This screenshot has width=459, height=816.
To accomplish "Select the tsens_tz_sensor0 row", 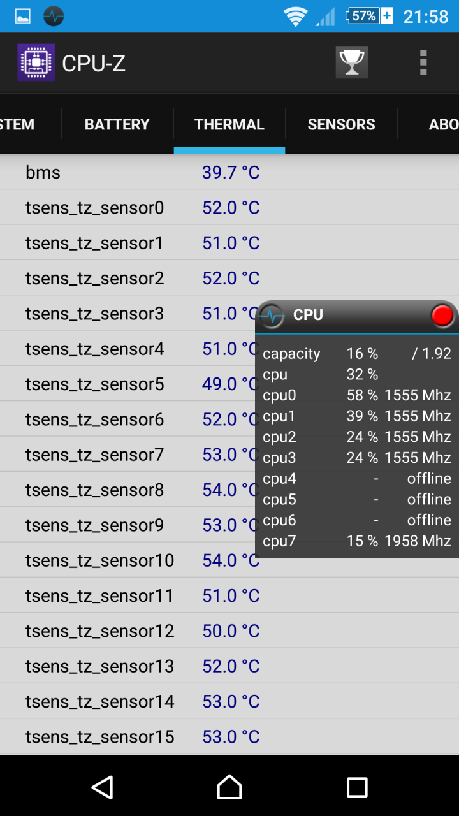I will pos(229,208).
